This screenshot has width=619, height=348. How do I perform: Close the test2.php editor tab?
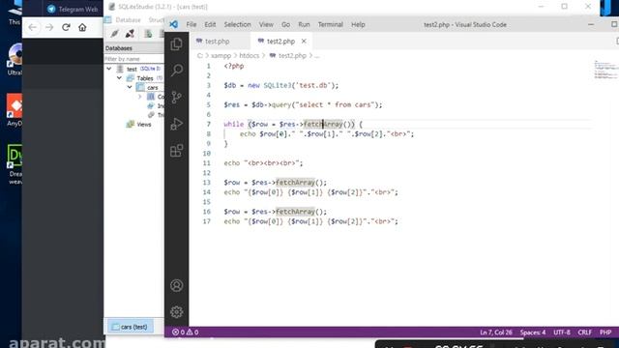[304, 41]
